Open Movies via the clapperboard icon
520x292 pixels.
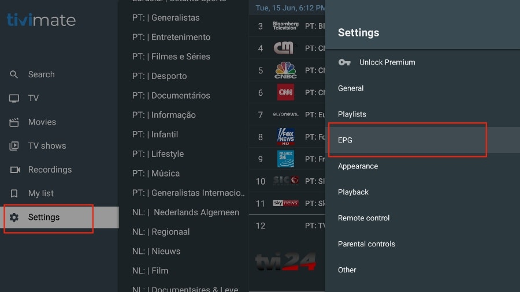[14, 122]
